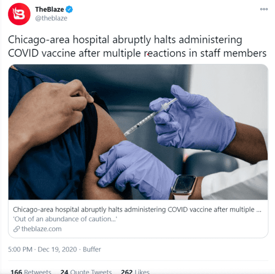Image resolution: width=275 pixels, height=274 pixels.
Task: Click the tweet headline text
Action: click(x=137, y=46)
